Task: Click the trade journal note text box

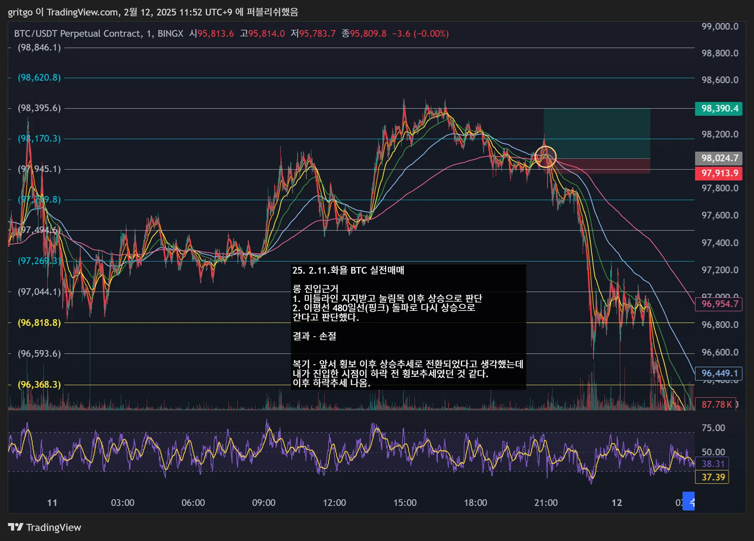Action: tap(408, 327)
